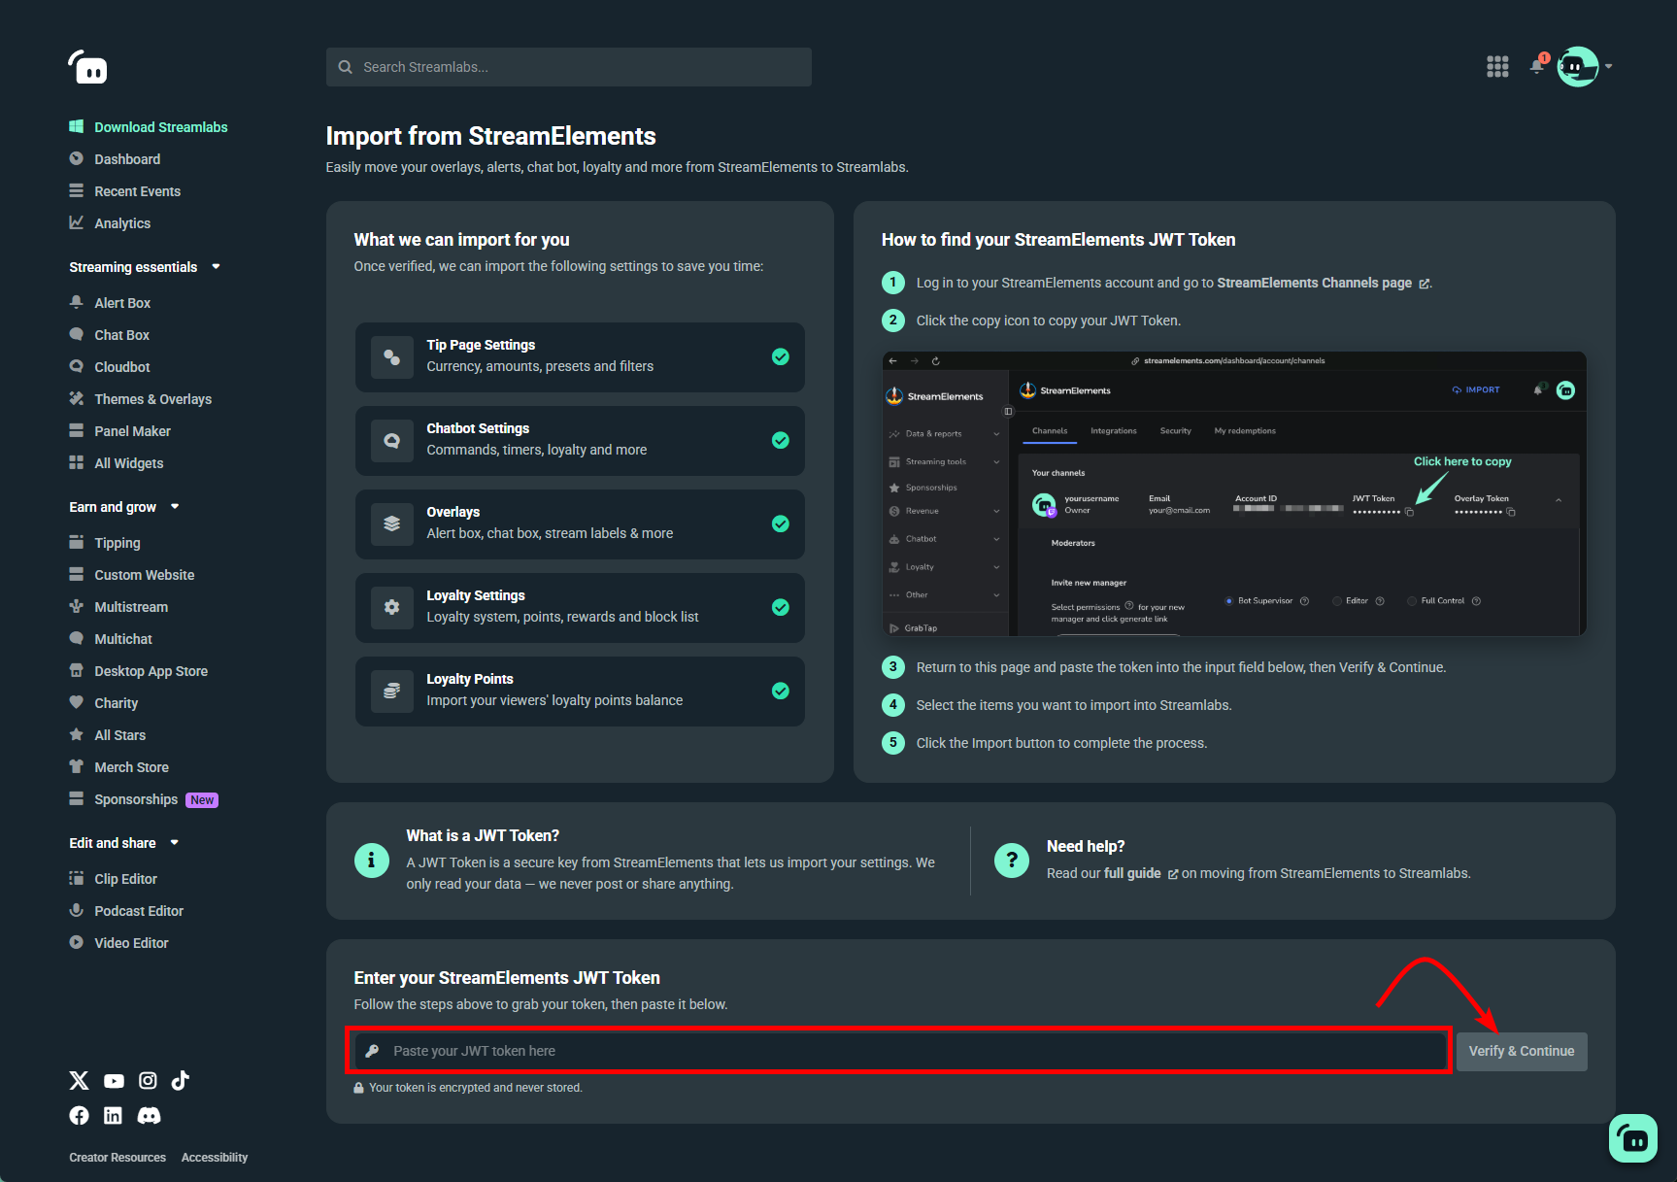Open Custom Website
This screenshot has height=1182, width=1677.
132,575
